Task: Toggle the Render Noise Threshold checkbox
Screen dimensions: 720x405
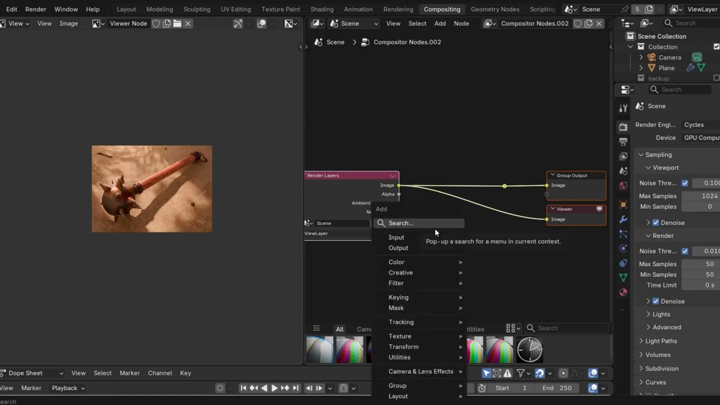Action: pos(685,251)
